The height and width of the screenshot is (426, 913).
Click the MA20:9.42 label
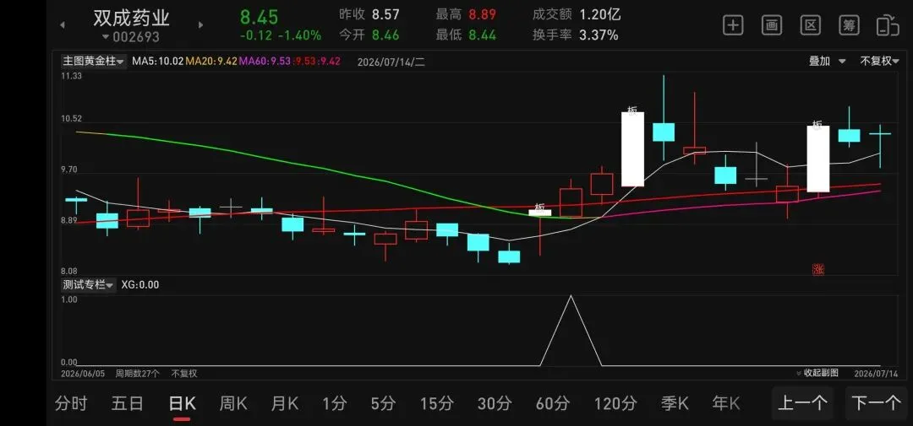point(211,61)
